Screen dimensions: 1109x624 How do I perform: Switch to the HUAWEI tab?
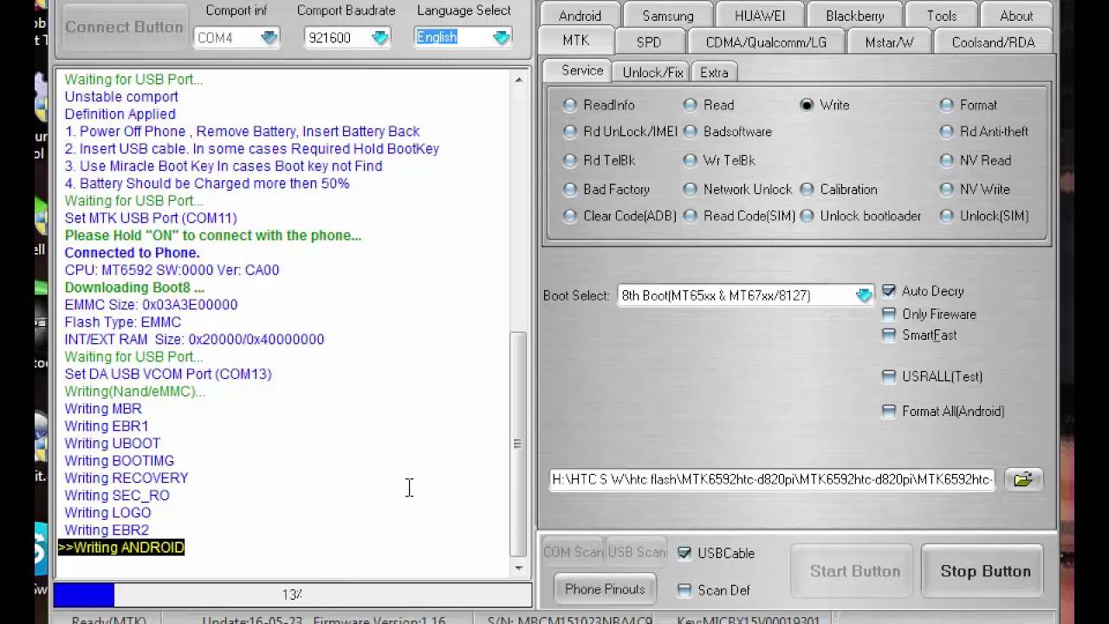tap(760, 16)
